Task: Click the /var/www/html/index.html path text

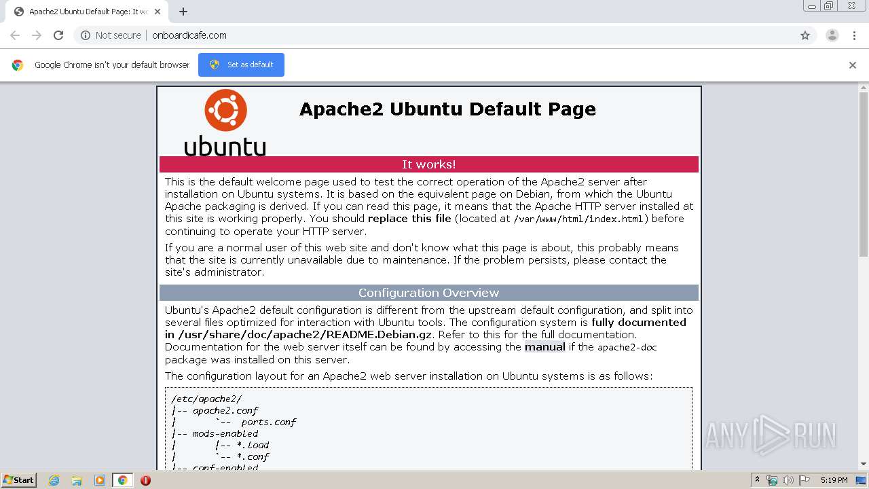Action: click(578, 219)
